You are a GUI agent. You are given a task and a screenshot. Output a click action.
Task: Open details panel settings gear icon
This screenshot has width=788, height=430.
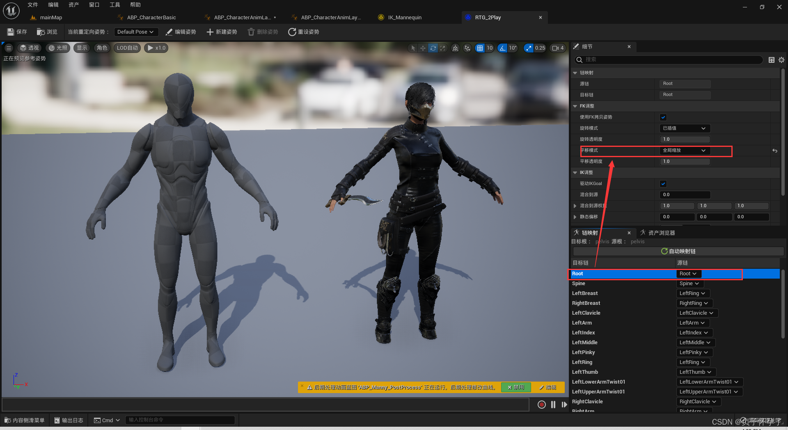pyautogui.click(x=781, y=60)
